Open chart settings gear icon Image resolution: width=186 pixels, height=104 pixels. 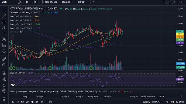click(167, 2)
